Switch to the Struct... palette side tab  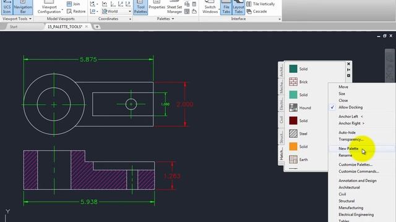tap(281, 136)
